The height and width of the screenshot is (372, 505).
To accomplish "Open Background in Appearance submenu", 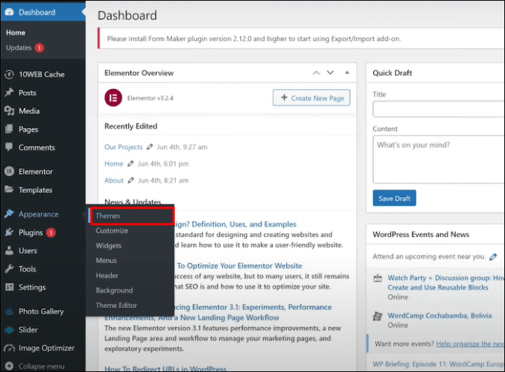I will pos(114,290).
